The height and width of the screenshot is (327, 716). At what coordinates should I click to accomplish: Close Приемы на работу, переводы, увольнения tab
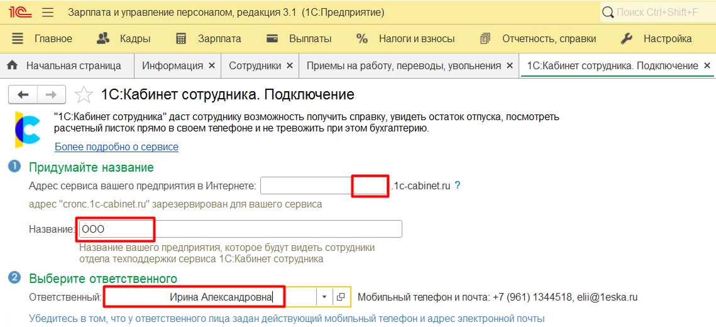(510, 65)
